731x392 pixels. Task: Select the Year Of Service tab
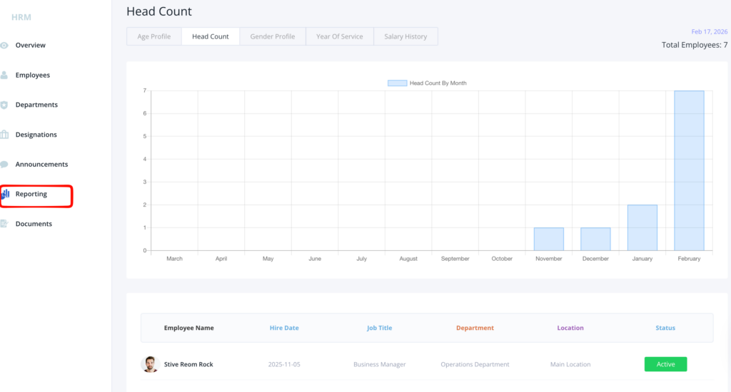point(339,36)
